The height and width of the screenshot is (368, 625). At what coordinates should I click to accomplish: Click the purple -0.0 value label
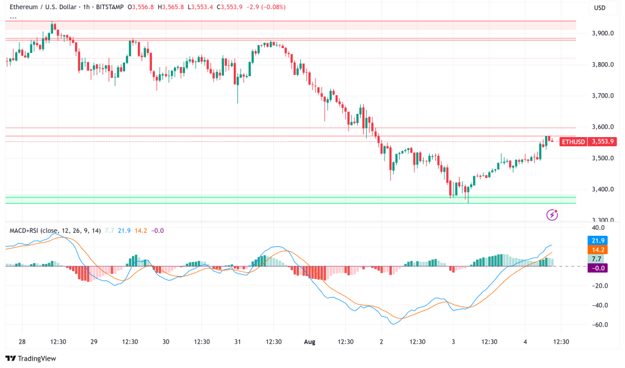point(598,268)
